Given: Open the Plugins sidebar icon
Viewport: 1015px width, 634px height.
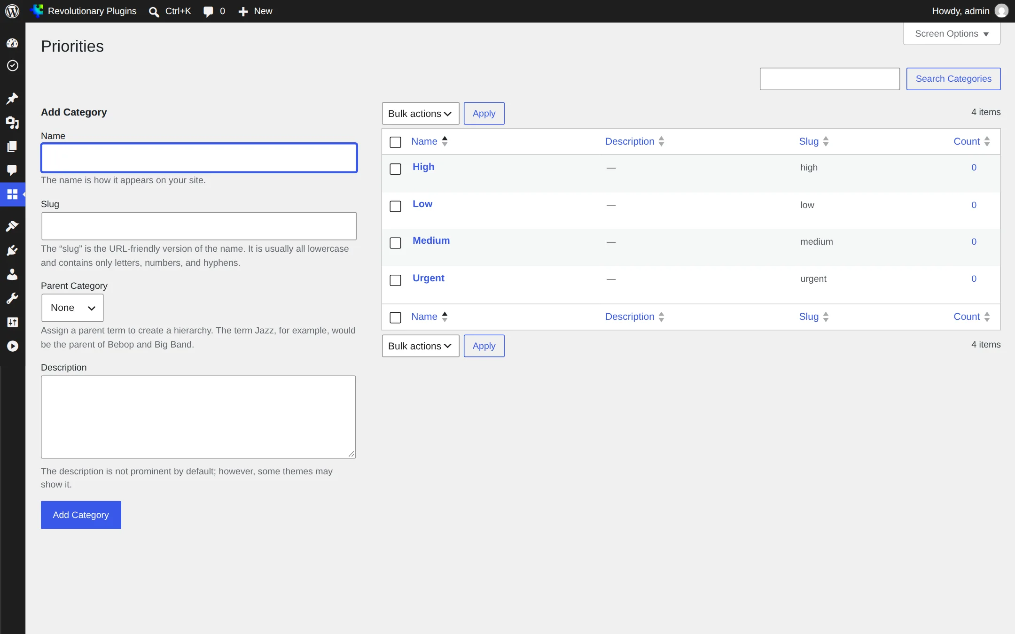Looking at the screenshot, I should [12, 250].
